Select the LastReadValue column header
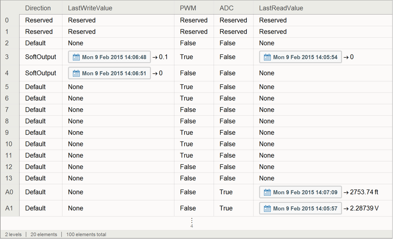This screenshot has height=239, width=393. (x=281, y=8)
